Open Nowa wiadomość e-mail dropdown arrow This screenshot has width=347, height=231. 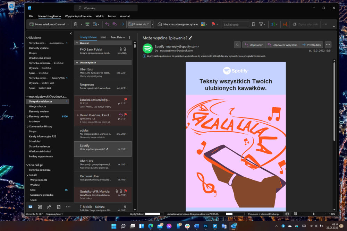point(68,24)
